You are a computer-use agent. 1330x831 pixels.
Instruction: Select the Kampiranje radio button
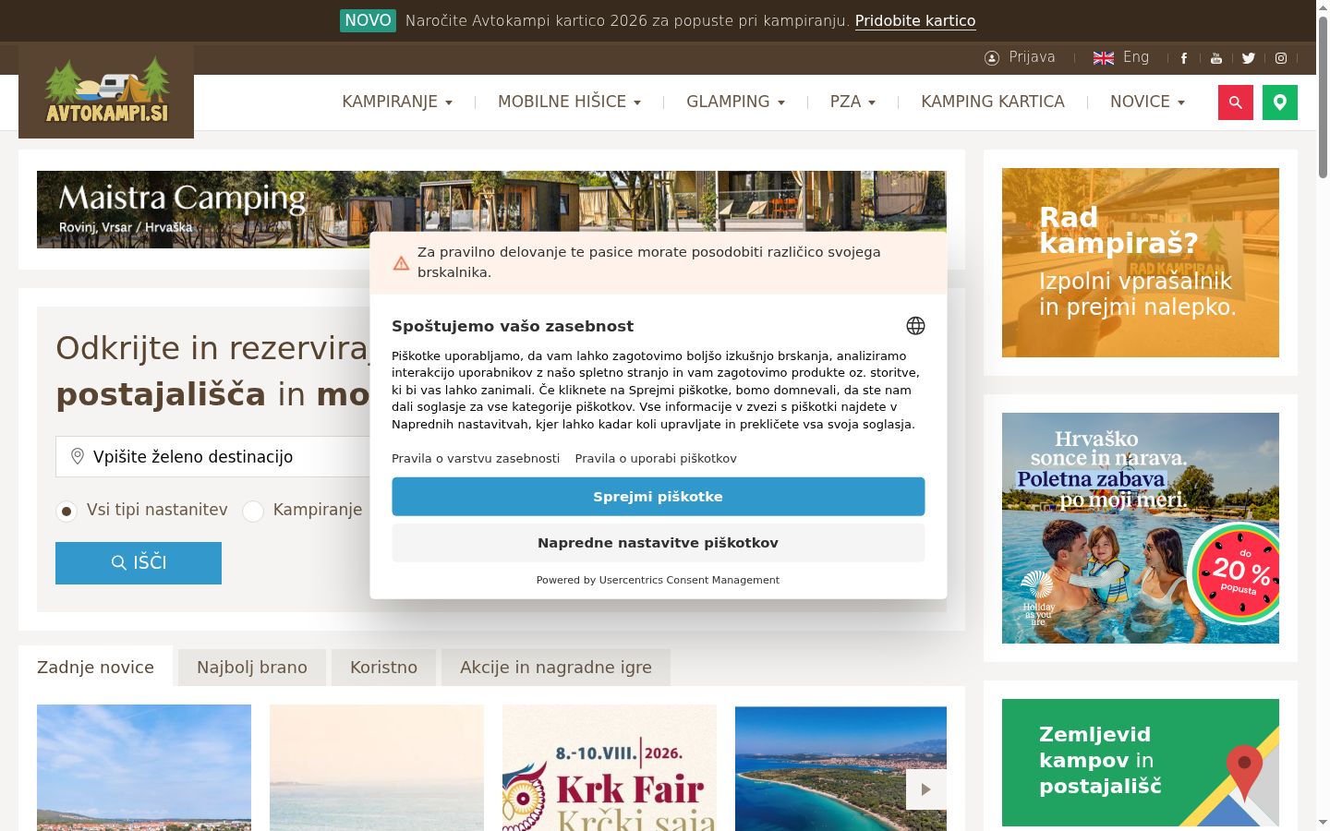point(253,511)
